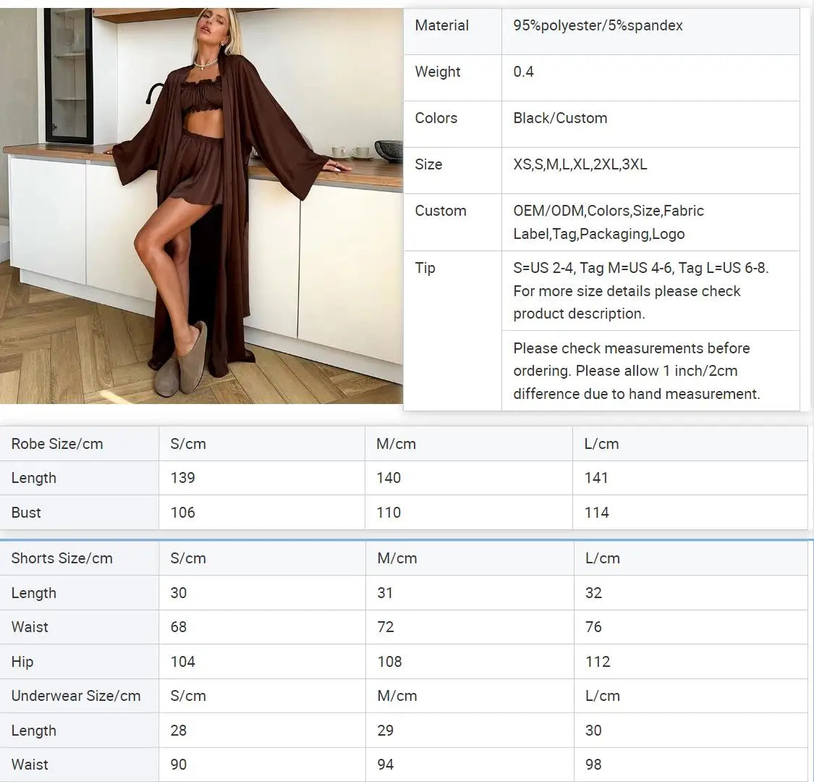Select the 95%polyester/5%spandex value
Image resolution: width=814 pixels, height=782 pixels.
[x=598, y=25]
